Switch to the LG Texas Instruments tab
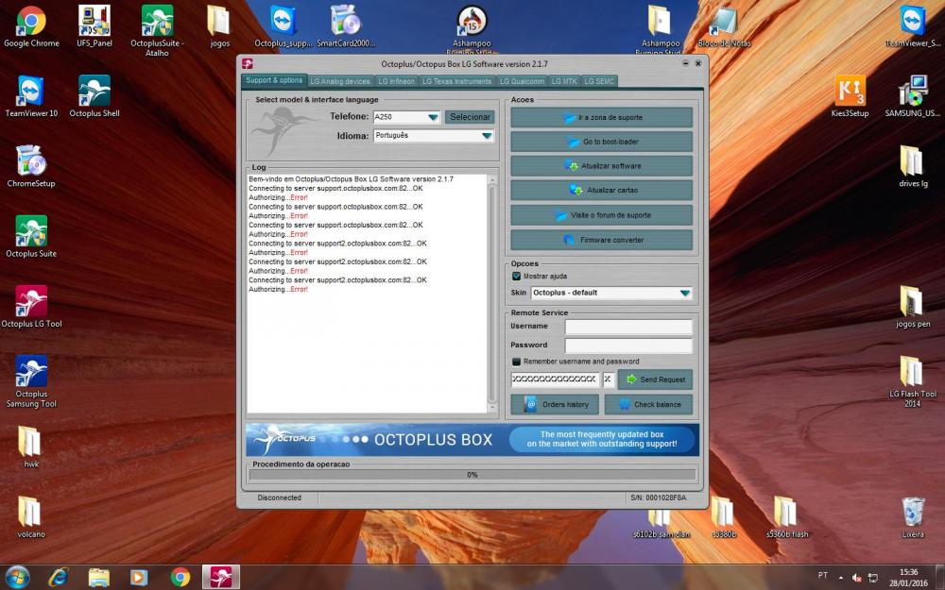 tap(456, 81)
